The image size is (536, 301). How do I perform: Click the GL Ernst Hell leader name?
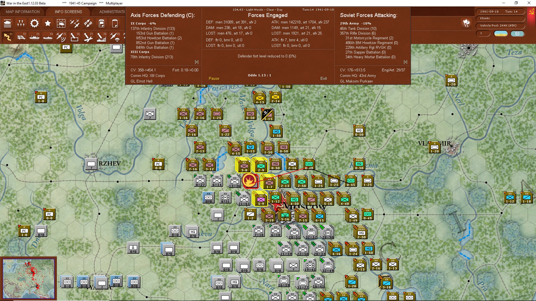coord(142,81)
